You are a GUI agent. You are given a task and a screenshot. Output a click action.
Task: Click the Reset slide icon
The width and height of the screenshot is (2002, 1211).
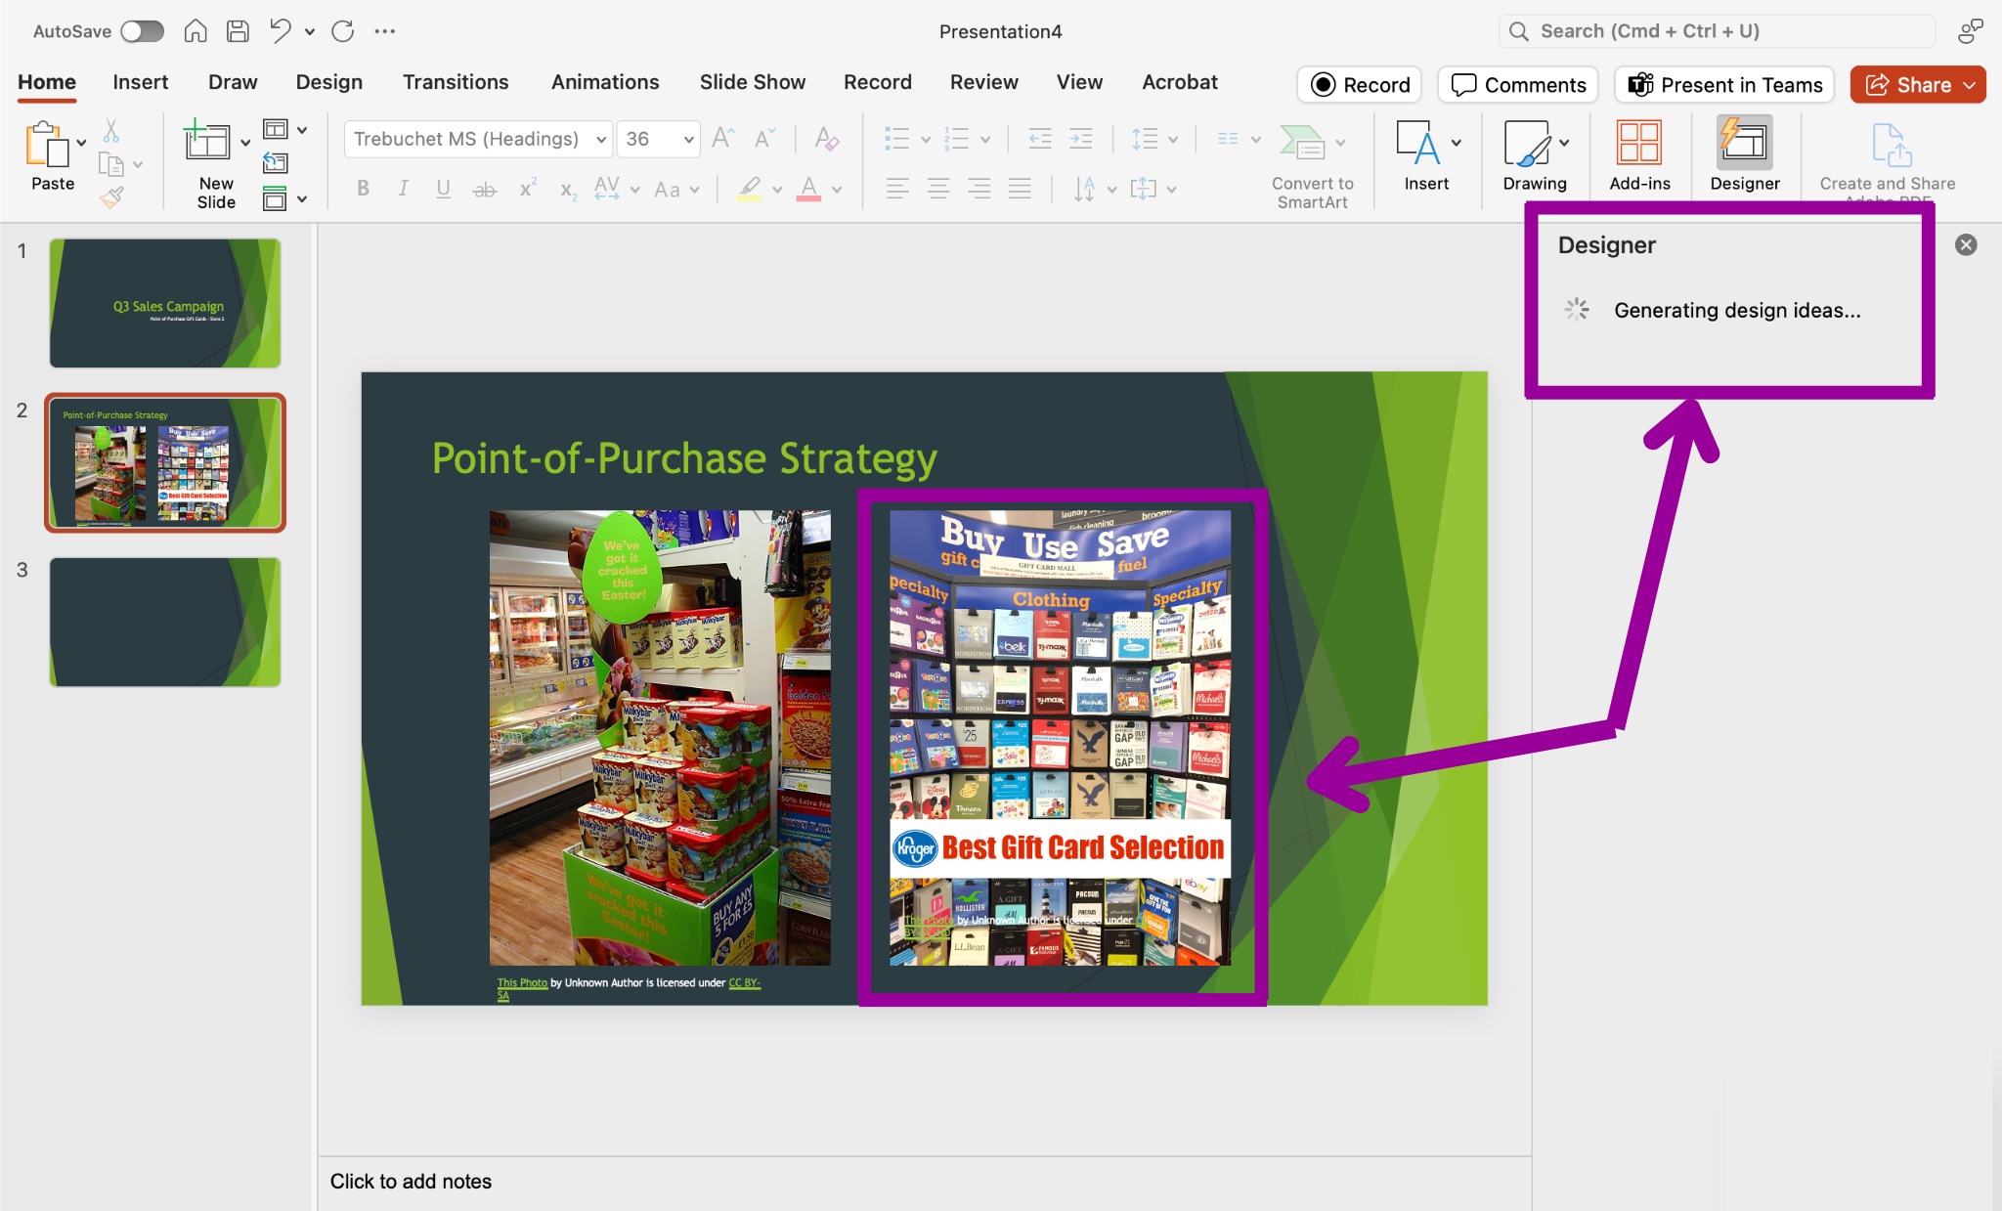(x=276, y=163)
